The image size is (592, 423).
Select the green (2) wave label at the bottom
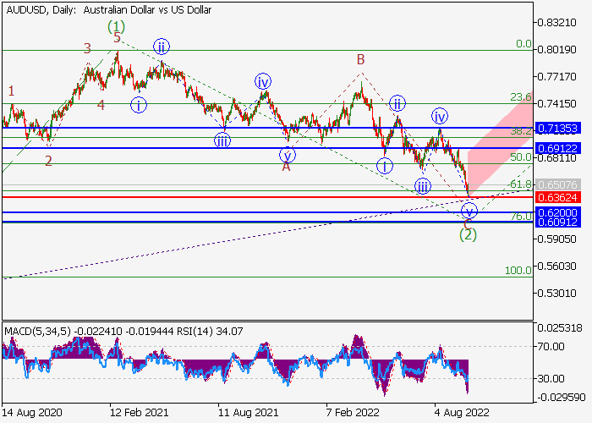click(468, 234)
